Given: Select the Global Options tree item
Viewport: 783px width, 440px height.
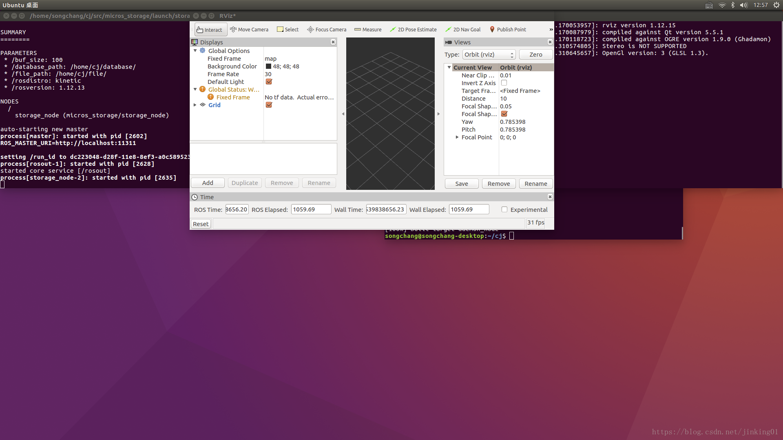Looking at the screenshot, I should [x=229, y=51].
